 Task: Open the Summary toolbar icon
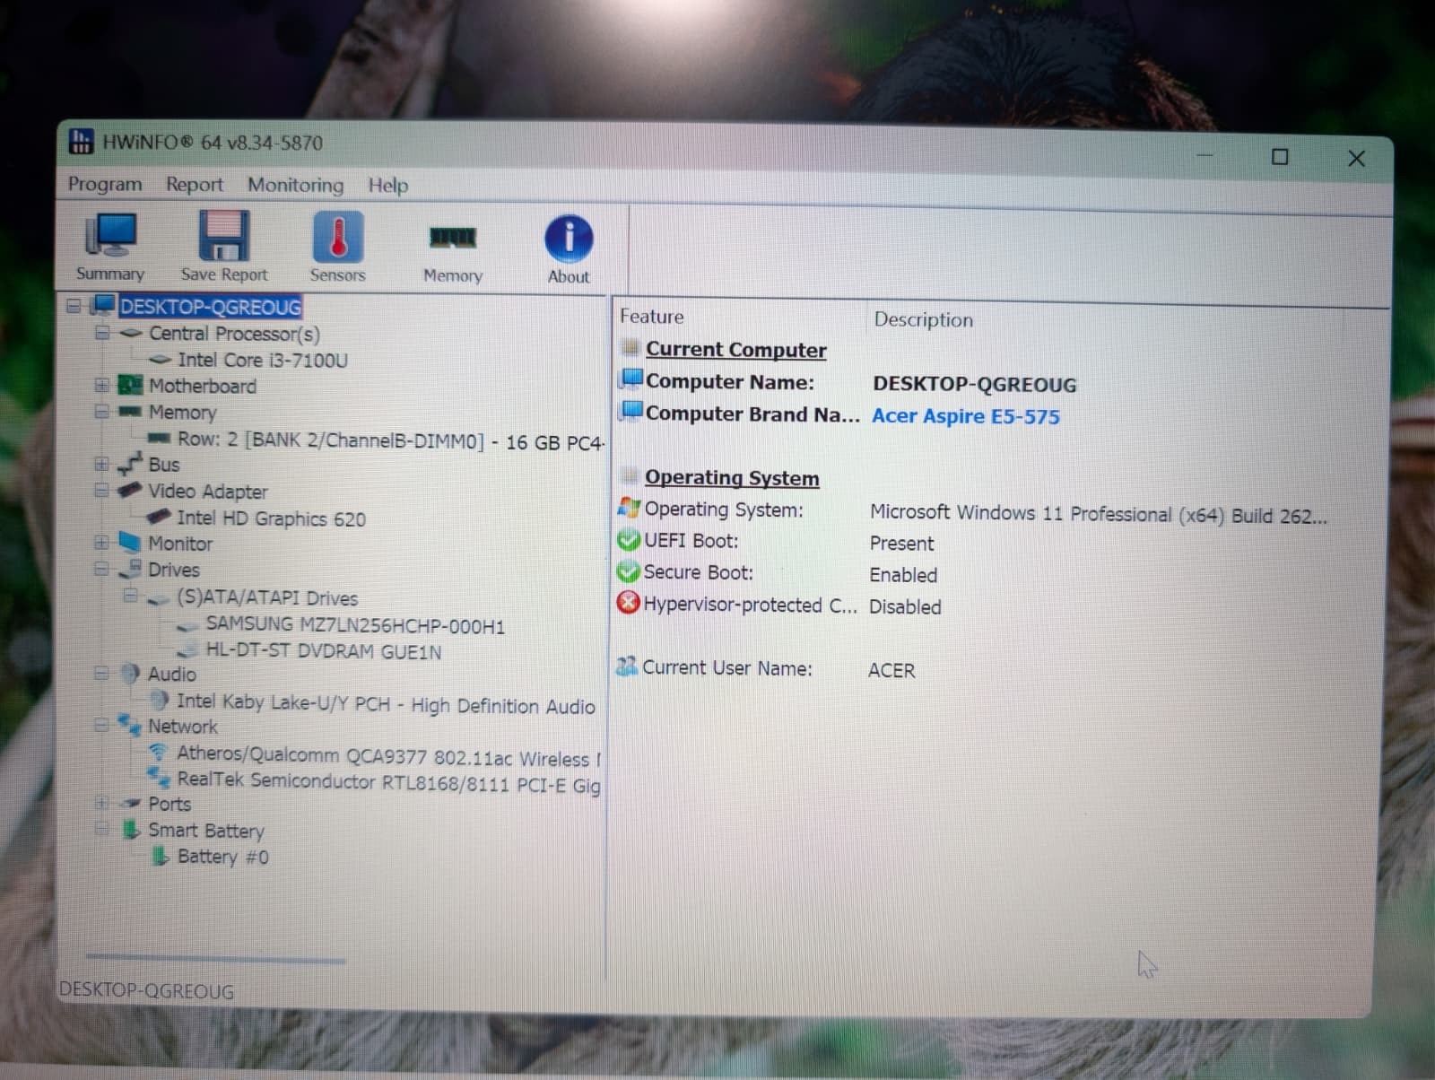[x=110, y=247]
